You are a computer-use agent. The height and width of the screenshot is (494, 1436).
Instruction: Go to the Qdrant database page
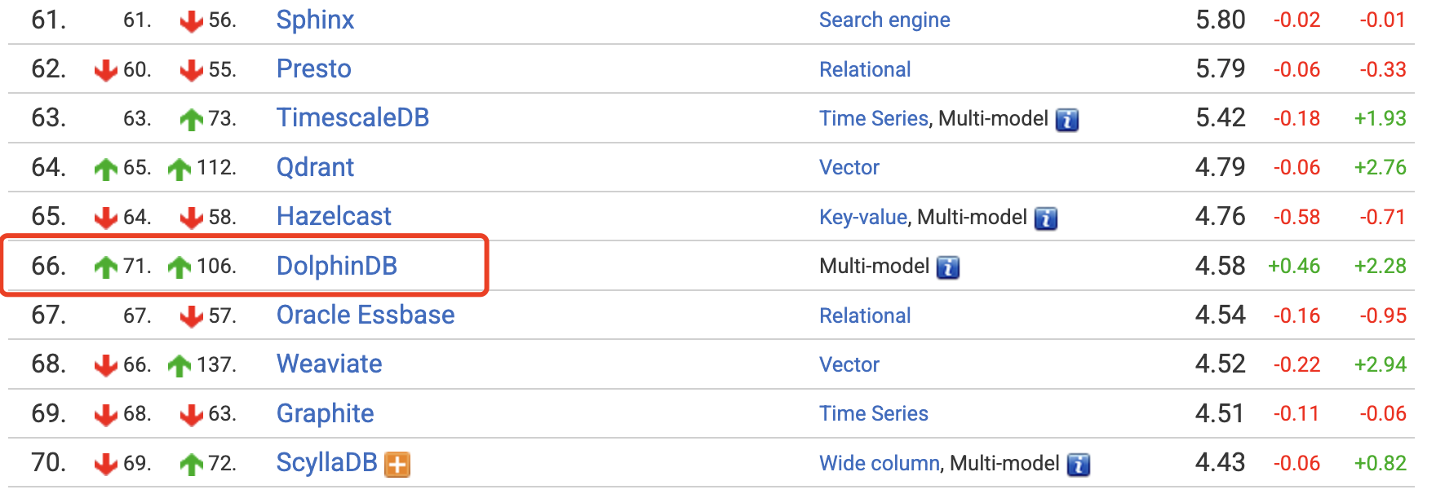[315, 167]
